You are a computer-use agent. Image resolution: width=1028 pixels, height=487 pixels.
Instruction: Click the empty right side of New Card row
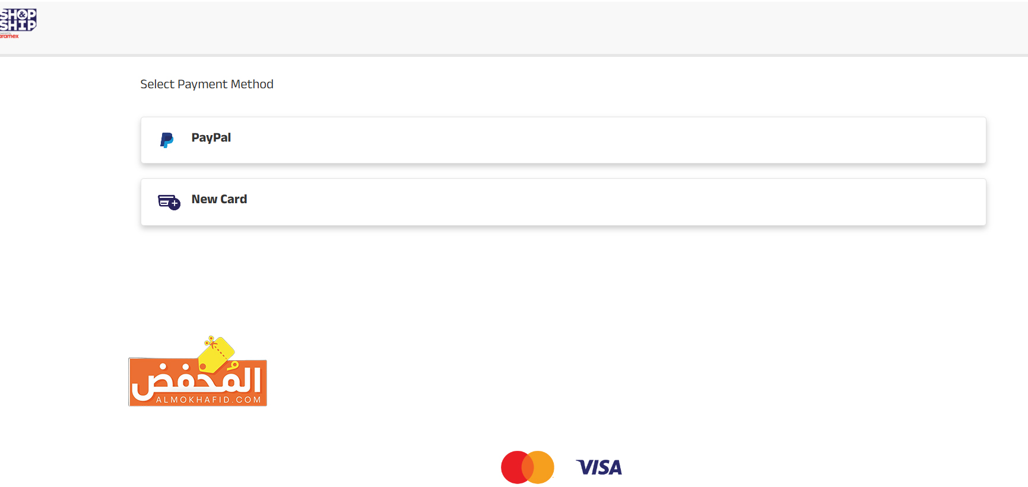(712, 202)
